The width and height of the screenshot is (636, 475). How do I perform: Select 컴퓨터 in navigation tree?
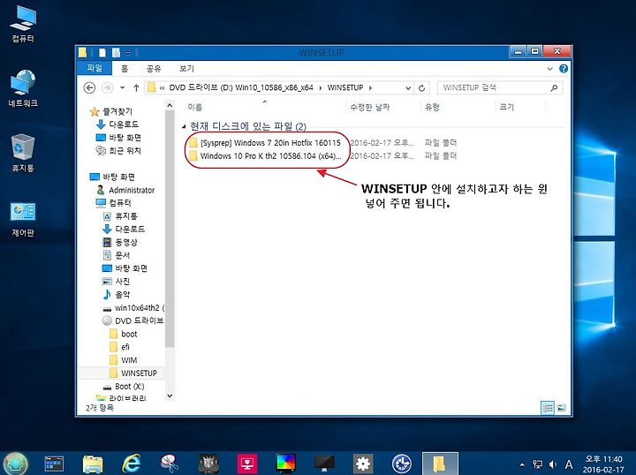tap(114, 203)
